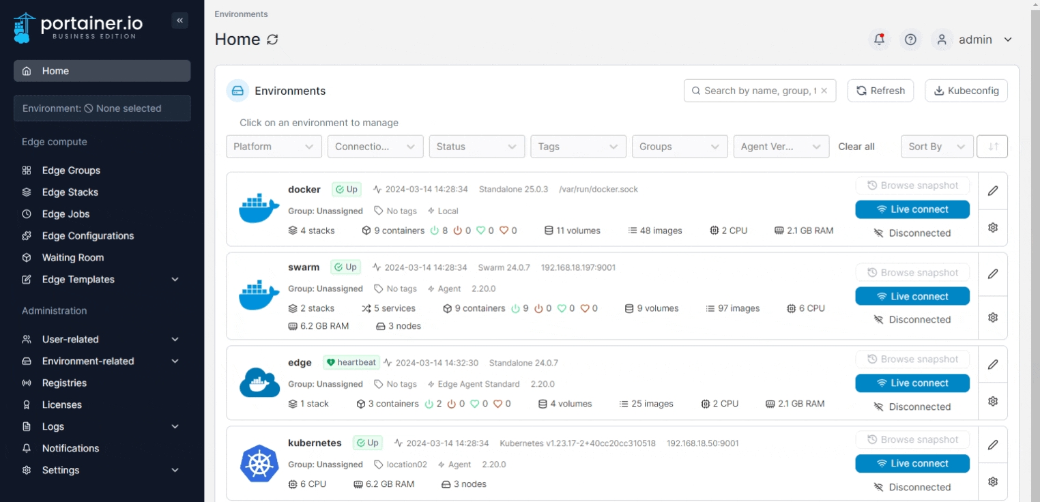The height and width of the screenshot is (502, 1040).
Task: Open docker environment settings gear icon
Action: 993,228
